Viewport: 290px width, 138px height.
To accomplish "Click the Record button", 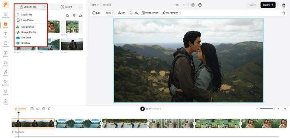I will pos(66,7).
